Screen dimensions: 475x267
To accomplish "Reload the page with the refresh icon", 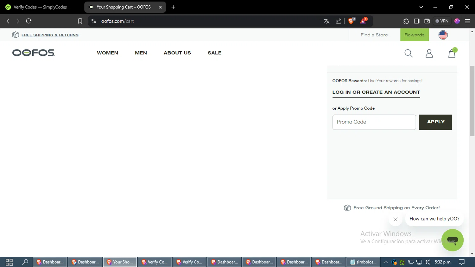I will pyautogui.click(x=28, y=21).
